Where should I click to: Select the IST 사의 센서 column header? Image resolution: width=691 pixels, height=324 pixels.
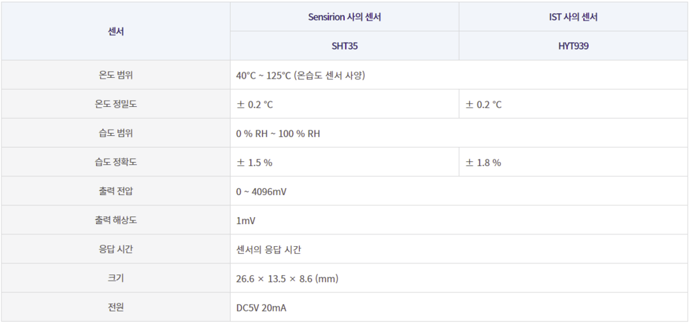[x=573, y=17]
